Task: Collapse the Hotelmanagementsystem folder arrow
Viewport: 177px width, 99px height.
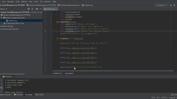Action: pyautogui.click(x=1, y=18)
